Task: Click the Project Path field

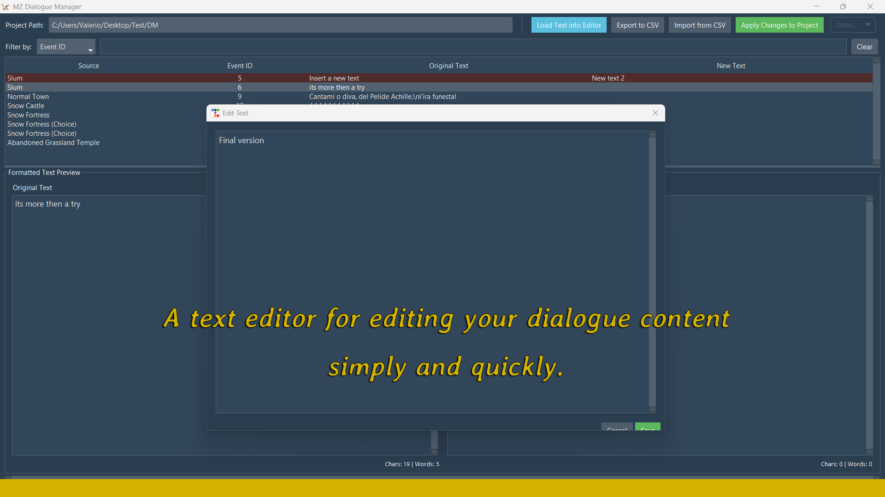Action: click(x=280, y=25)
